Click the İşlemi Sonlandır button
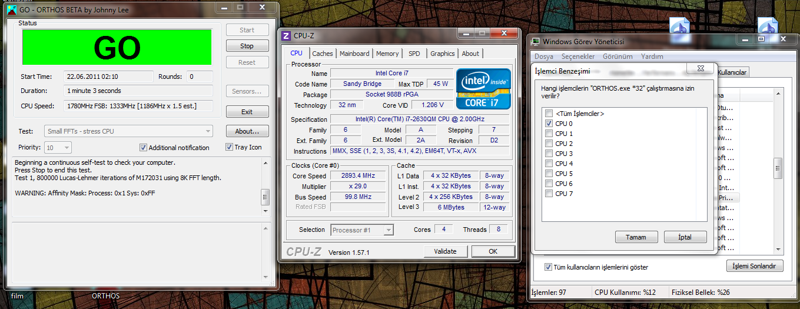The width and height of the screenshot is (800, 309). point(755,266)
